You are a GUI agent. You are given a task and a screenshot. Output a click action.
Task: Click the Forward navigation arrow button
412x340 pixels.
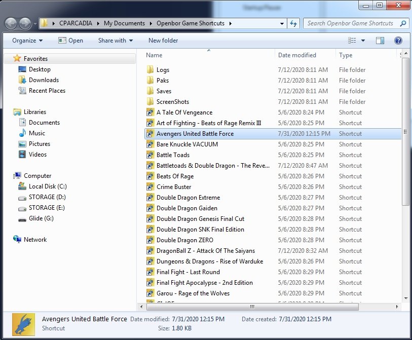[x=25, y=23]
